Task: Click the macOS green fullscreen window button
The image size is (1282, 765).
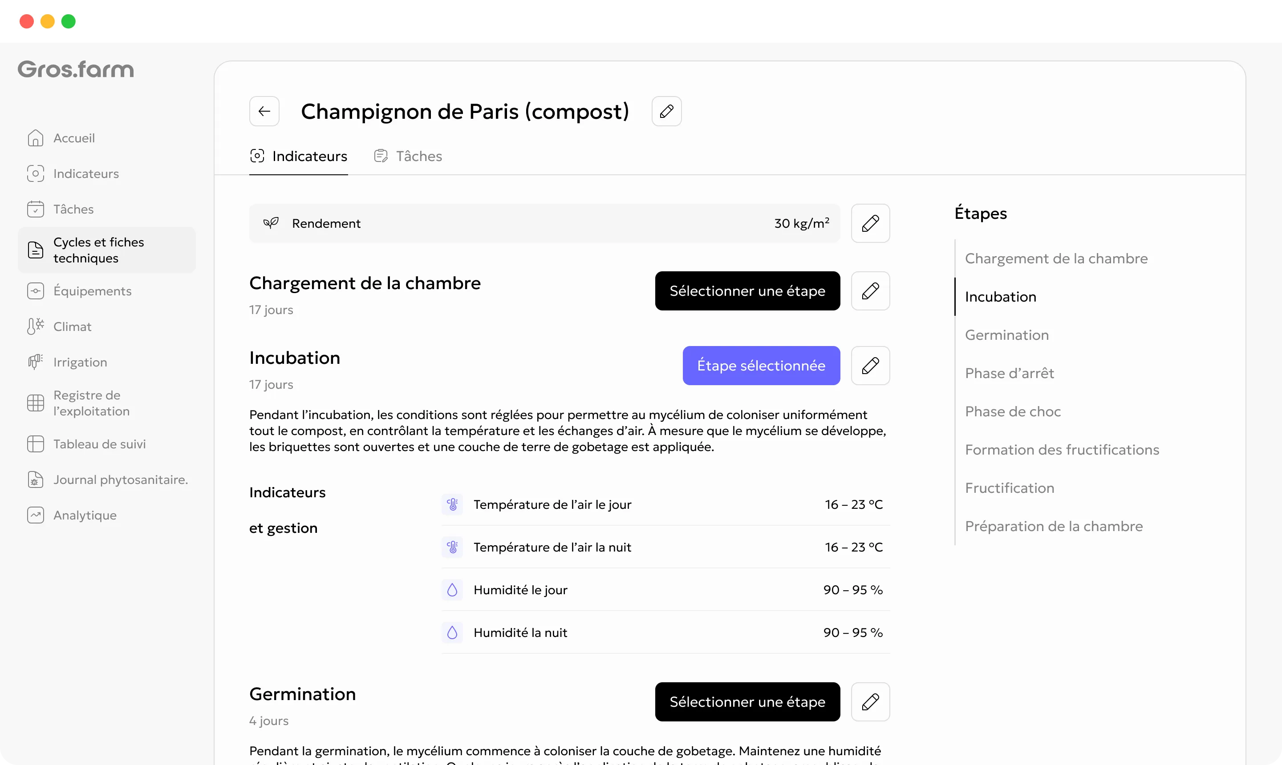Action: [69, 21]
